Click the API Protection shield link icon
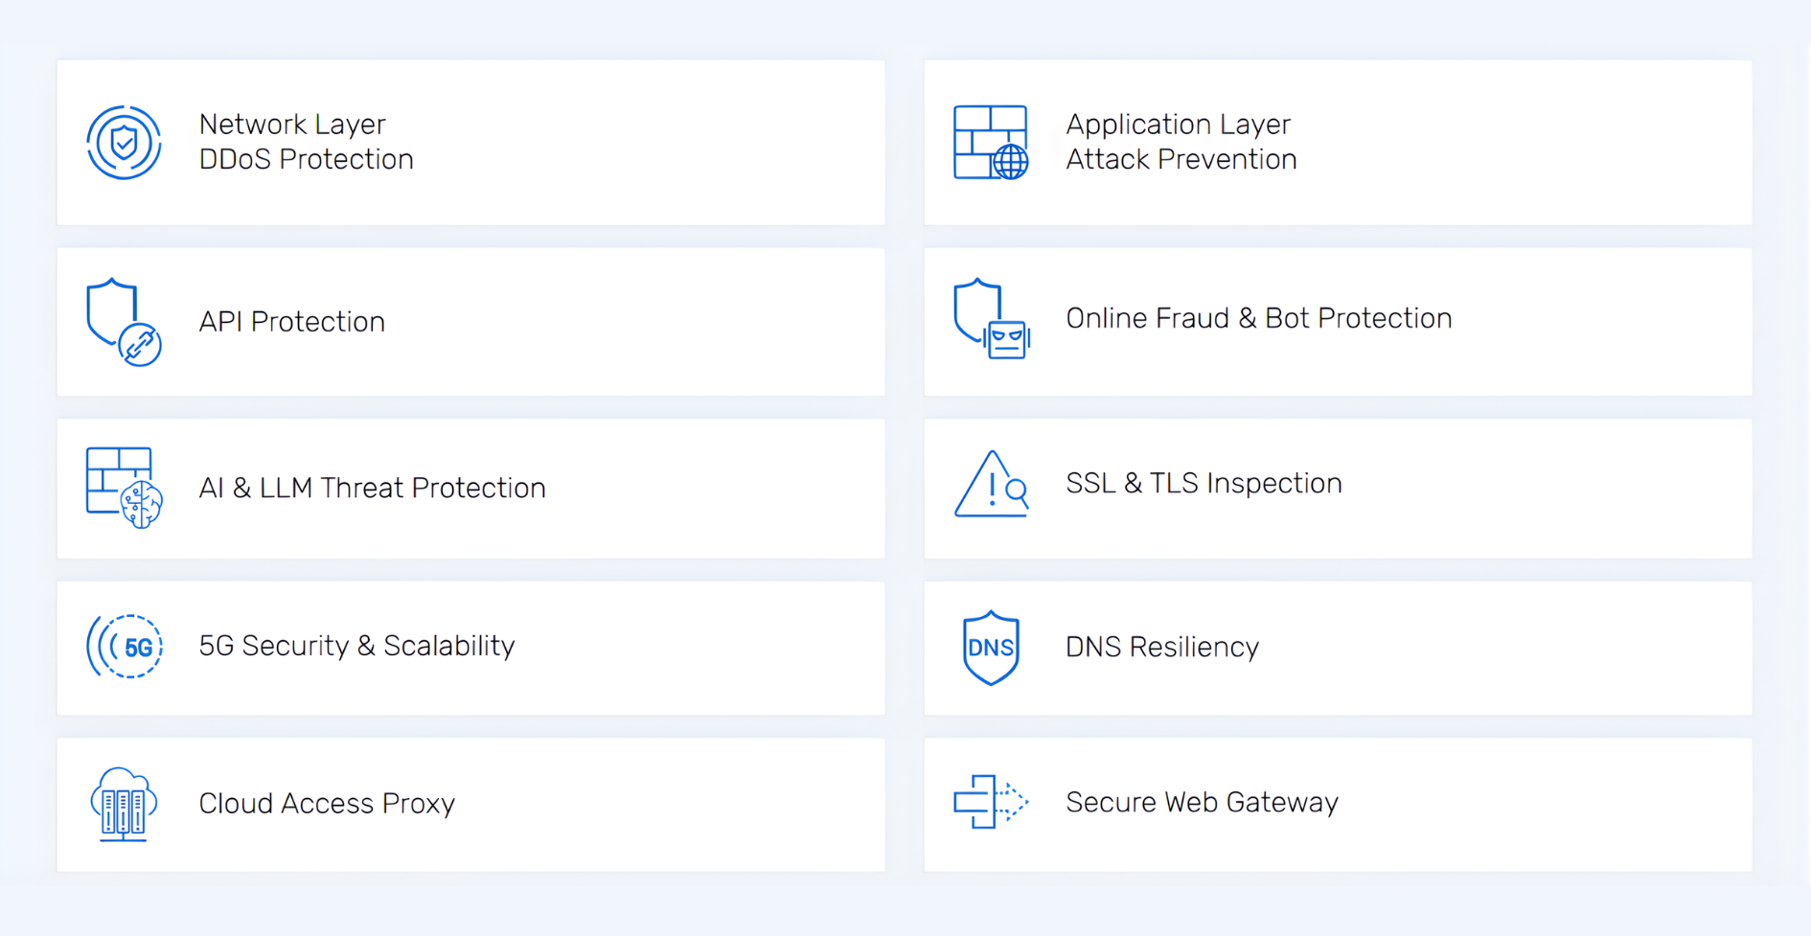 click(124, 322)
